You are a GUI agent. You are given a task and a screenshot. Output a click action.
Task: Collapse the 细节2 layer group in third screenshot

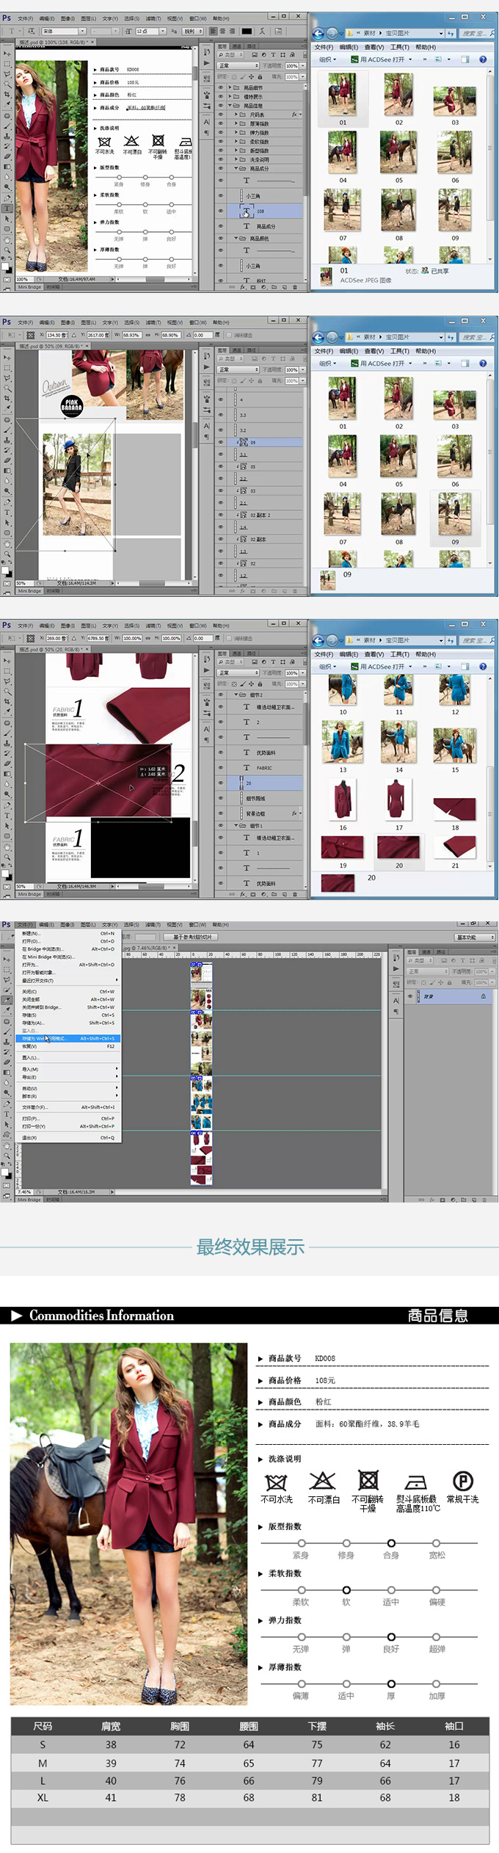(236, 695)
